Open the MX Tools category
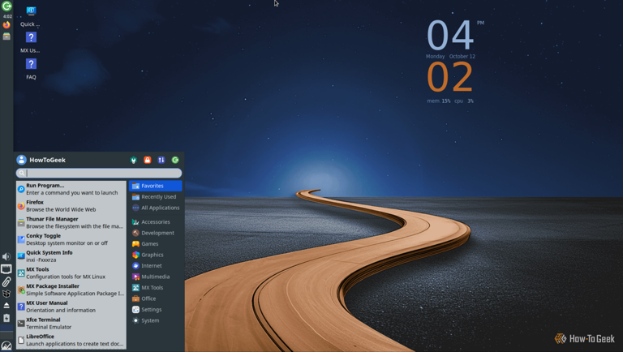This screenshot has width=623, height=352. click(x=156, y=288)
